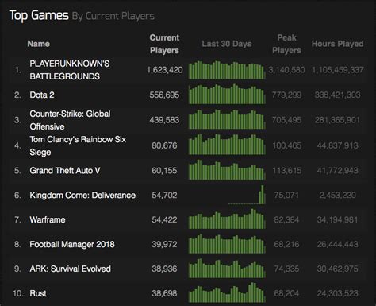Click current players value 38,698
This screenshot has width=376, height=306.
[x=164, y=293]
